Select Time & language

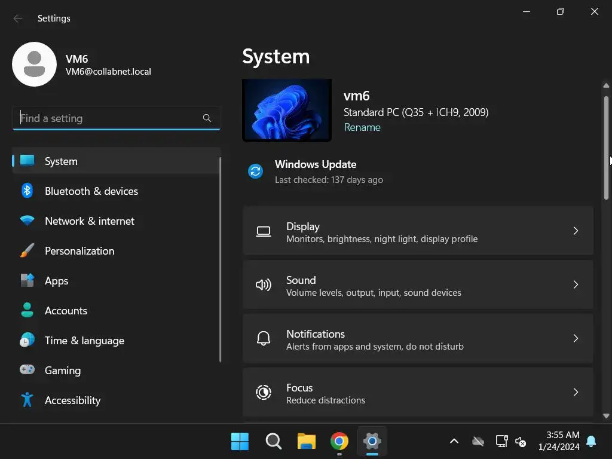117,341
